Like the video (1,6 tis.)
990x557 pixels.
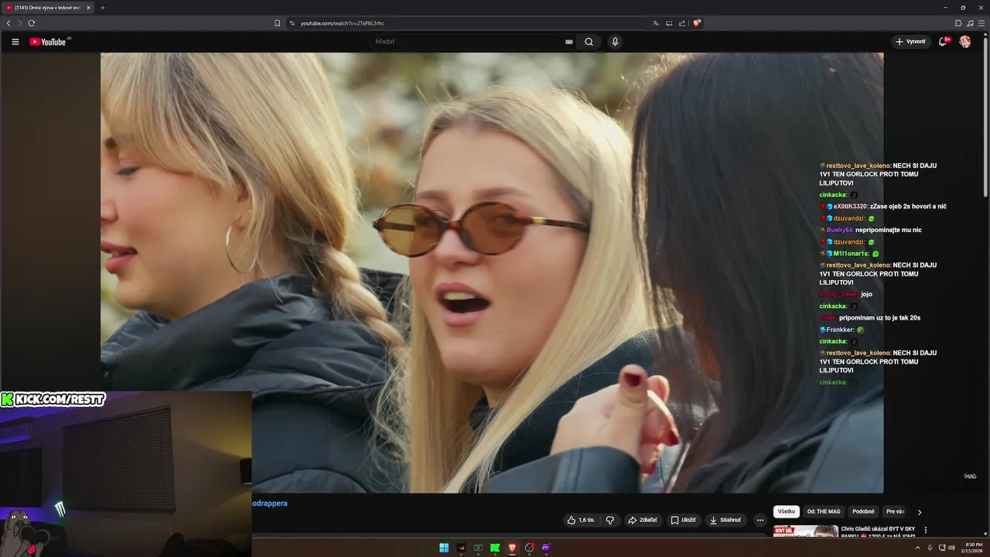[581, 520]
